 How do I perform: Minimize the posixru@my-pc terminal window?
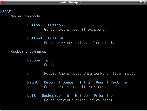[x=138, y=2]
